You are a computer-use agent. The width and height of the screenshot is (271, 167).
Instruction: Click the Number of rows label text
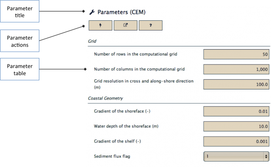tap(135, 54)
